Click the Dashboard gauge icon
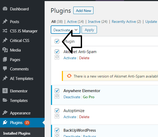 [5, 9]
